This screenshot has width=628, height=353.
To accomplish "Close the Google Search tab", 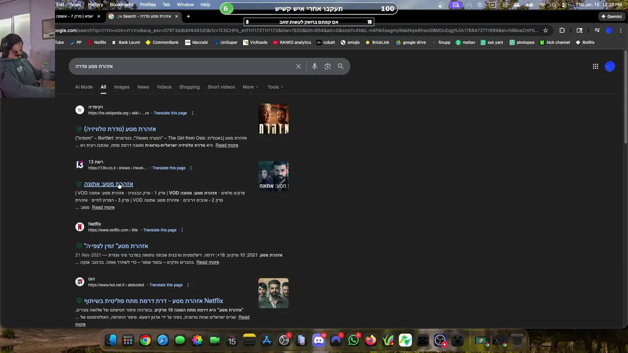I will (177, 16).
